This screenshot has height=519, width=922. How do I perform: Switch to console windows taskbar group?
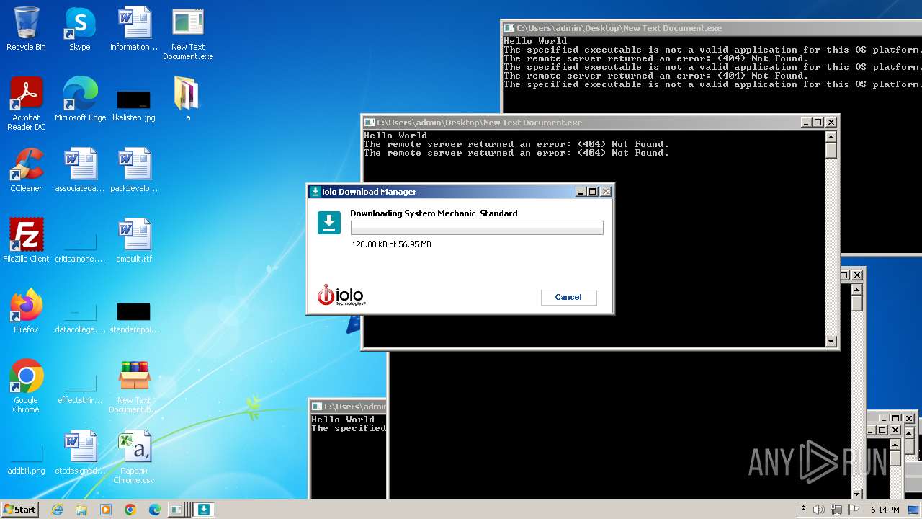[x=178, y=510]
